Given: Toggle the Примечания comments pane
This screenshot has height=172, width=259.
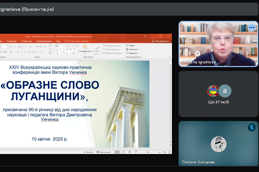Looking at the screenshot, I should pos(104,152).
